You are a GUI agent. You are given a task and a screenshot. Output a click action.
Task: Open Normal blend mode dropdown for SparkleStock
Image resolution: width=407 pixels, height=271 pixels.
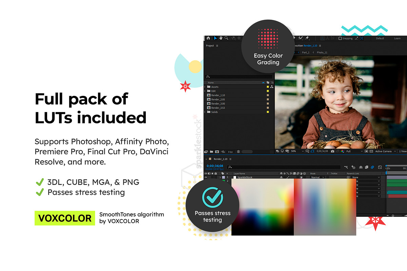317,177
